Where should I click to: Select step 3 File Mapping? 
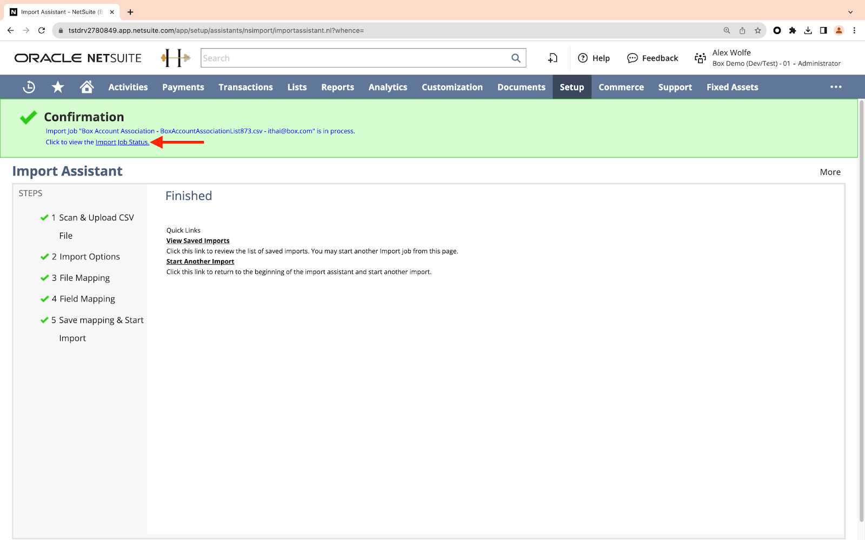click(84, 278)
